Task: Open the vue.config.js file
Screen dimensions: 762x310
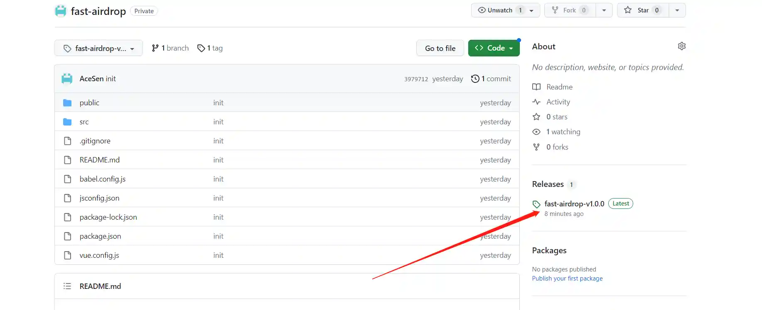Action: [99, 255]
